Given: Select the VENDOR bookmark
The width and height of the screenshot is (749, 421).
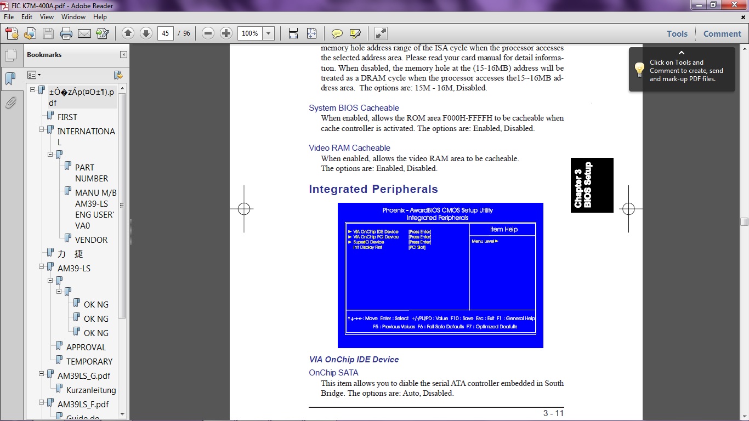Looking at the screenshot, I should (92, 240).
